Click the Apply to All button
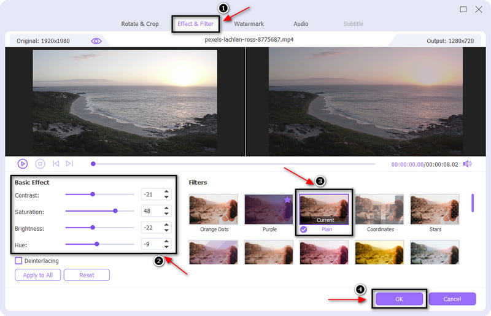This screenshot has width=491, height=316. click(37, 275)
